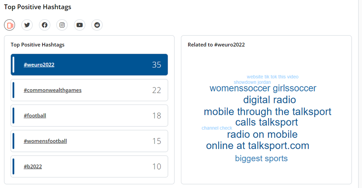The width and height of the screenshot is (362, 188).
Task: Filter hashtags by YouTube icon
Action: click(x=79, y=25)
